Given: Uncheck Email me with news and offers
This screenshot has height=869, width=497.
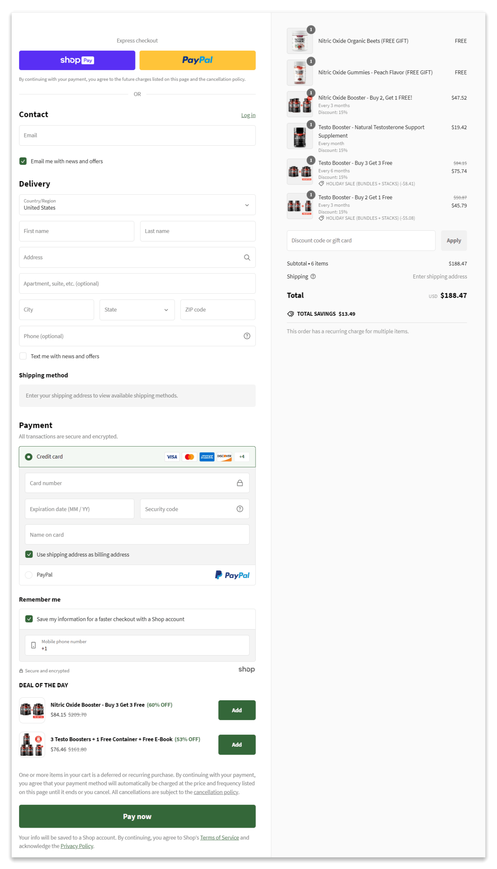Looking at the screenshot, I should coord(23,161).
